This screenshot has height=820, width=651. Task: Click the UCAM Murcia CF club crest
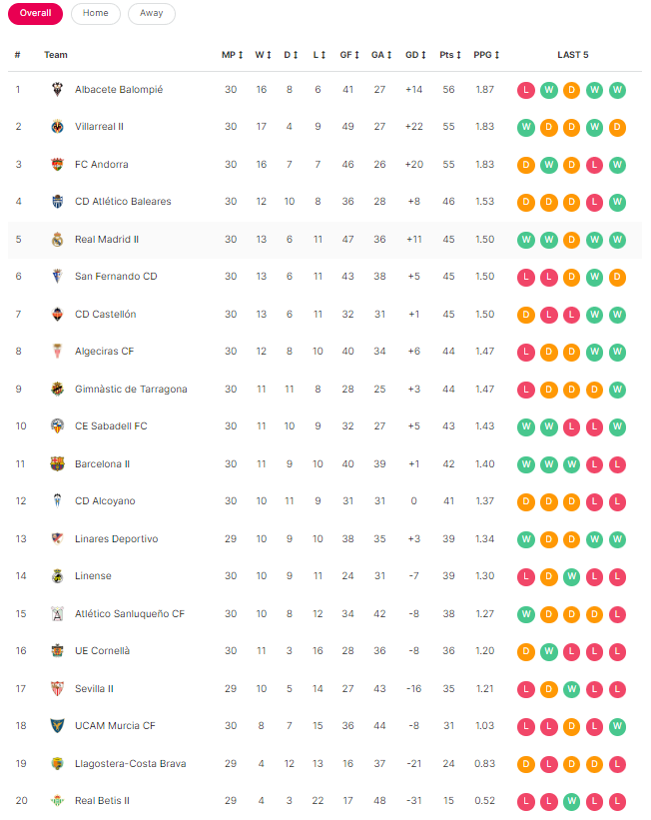[x=57, y=726]
